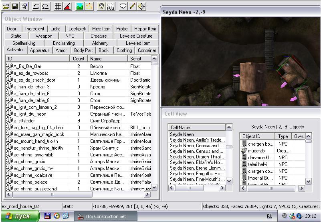Viewport: 321px width, 222px height.
Task: Toggle lights with the lightbulb icon
Action: tap(102, 6)
